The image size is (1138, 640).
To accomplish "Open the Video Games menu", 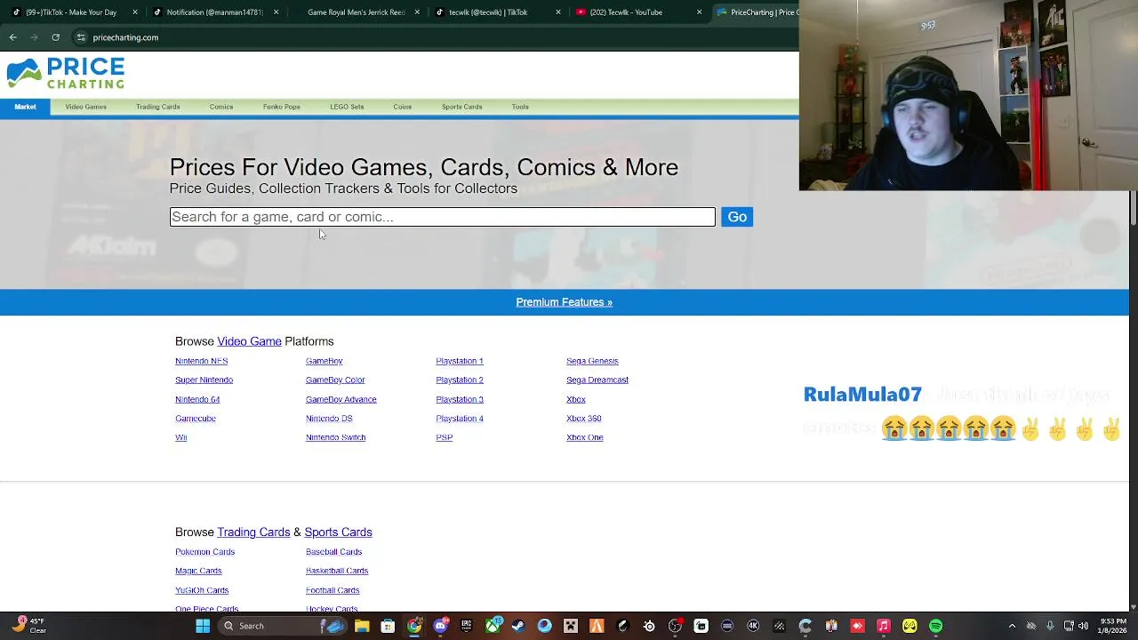I will click(x=85, y=107).
